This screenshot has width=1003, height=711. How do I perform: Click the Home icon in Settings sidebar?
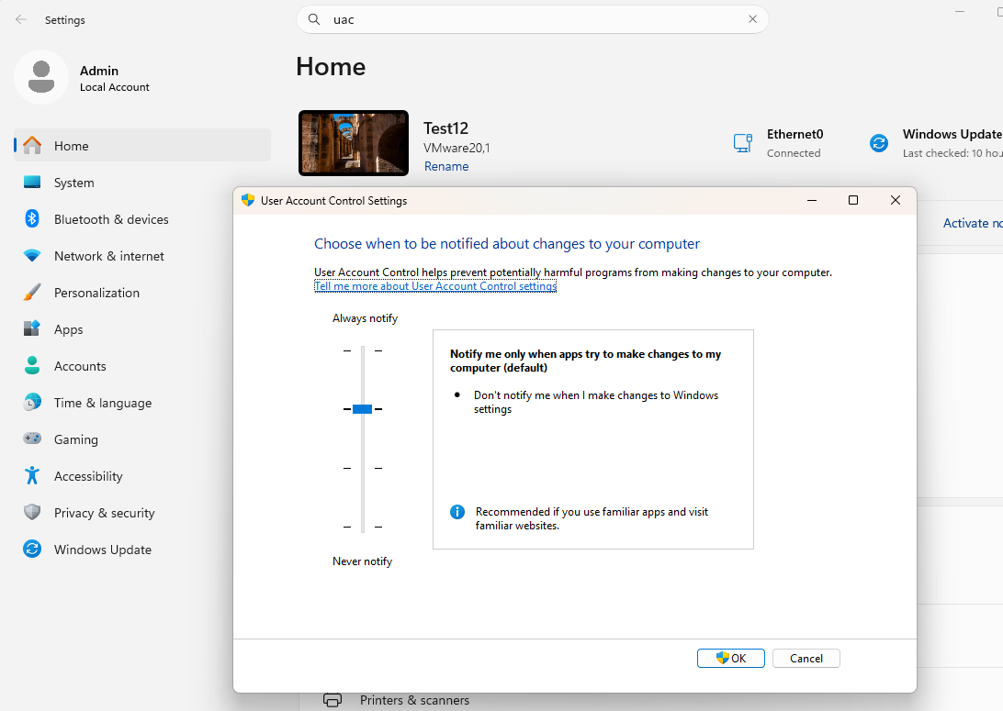click(x=32, y=146)
